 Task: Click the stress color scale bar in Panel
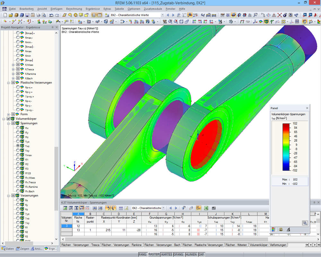click(x=286, y=147)
